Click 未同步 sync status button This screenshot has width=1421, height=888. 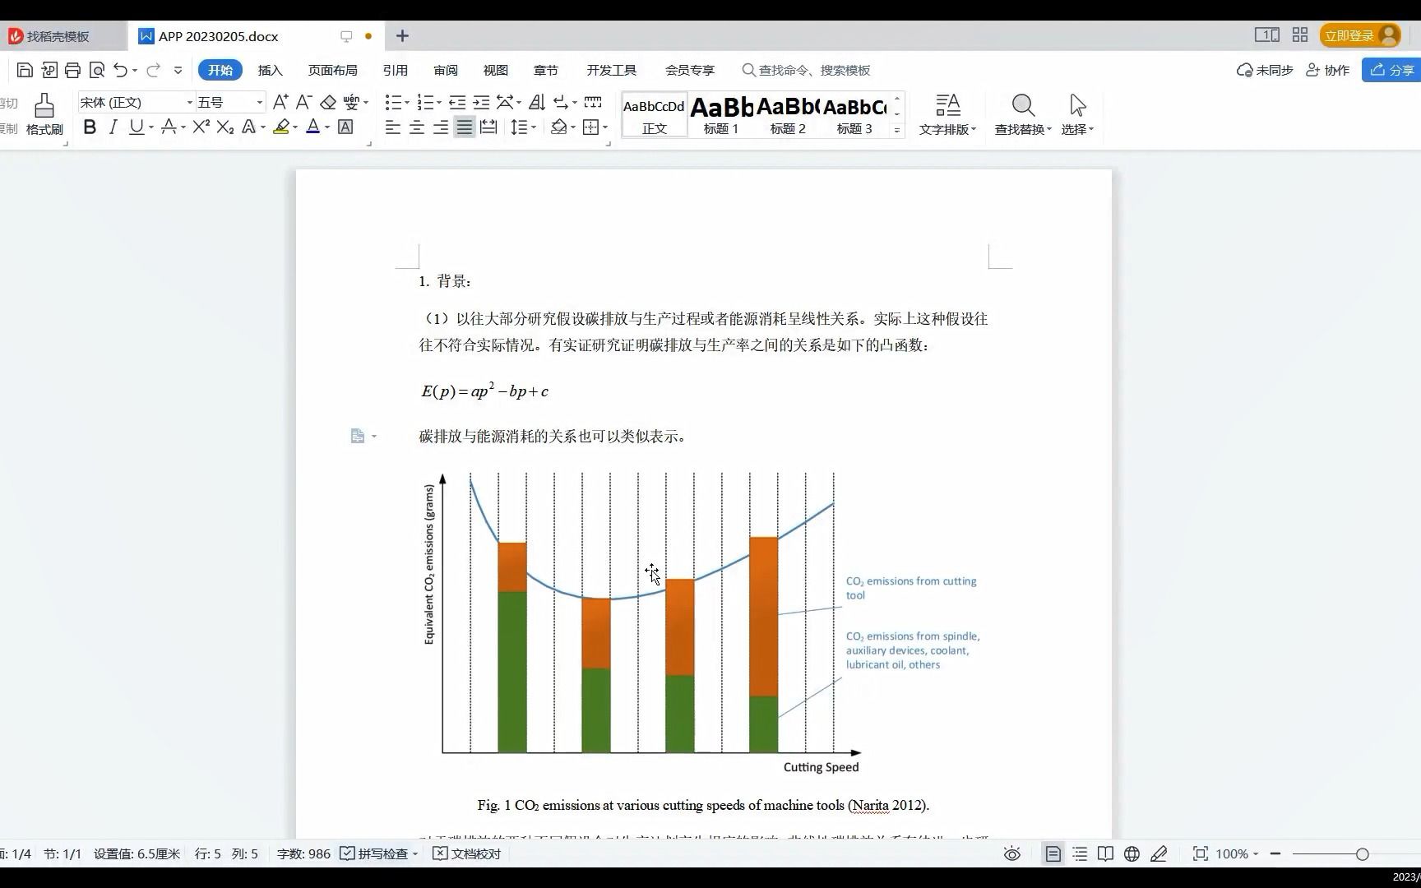pyautogui.click(x=1265, y=70)
